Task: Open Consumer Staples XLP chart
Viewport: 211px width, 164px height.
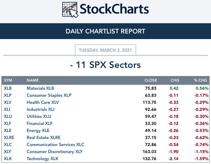Action: (49, 95)
